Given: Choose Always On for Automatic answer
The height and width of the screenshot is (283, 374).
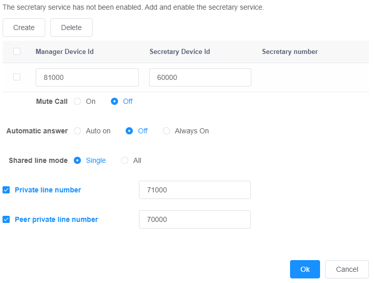Looking at the screenshot, I should 166,131.
